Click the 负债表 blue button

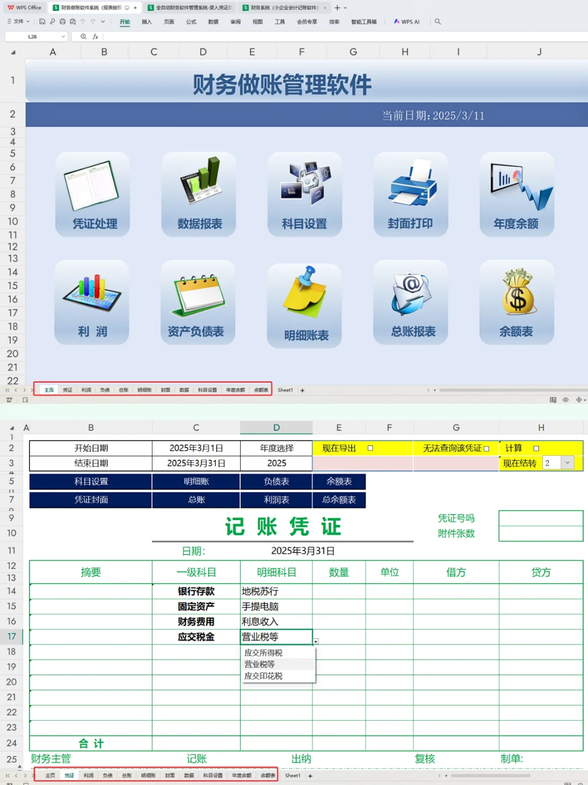point(277,481)
